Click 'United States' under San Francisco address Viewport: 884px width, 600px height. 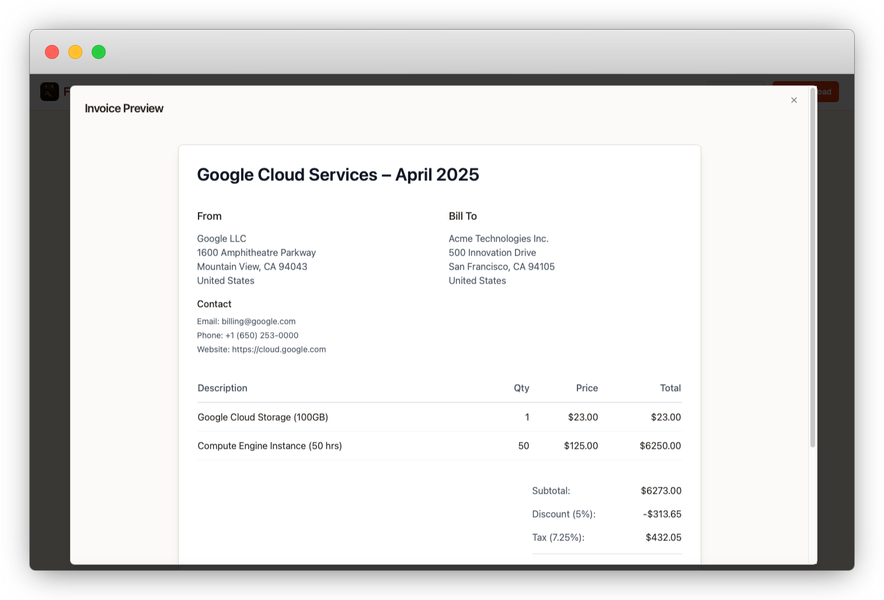[478, 281]
